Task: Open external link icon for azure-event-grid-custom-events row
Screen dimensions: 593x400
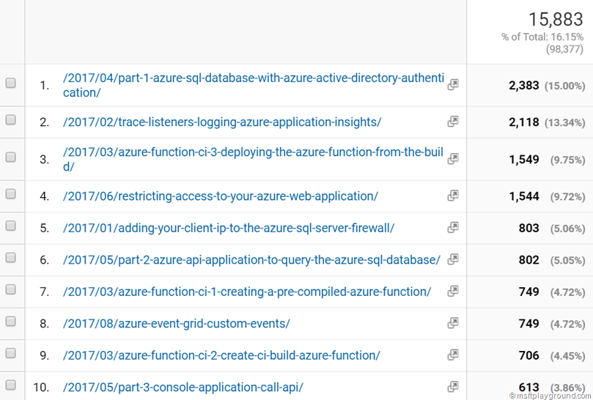Action: (453, 323)
